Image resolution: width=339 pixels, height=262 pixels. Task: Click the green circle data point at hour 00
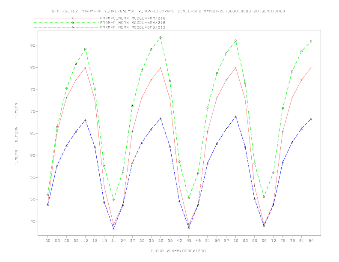click(x=48, y=195)
